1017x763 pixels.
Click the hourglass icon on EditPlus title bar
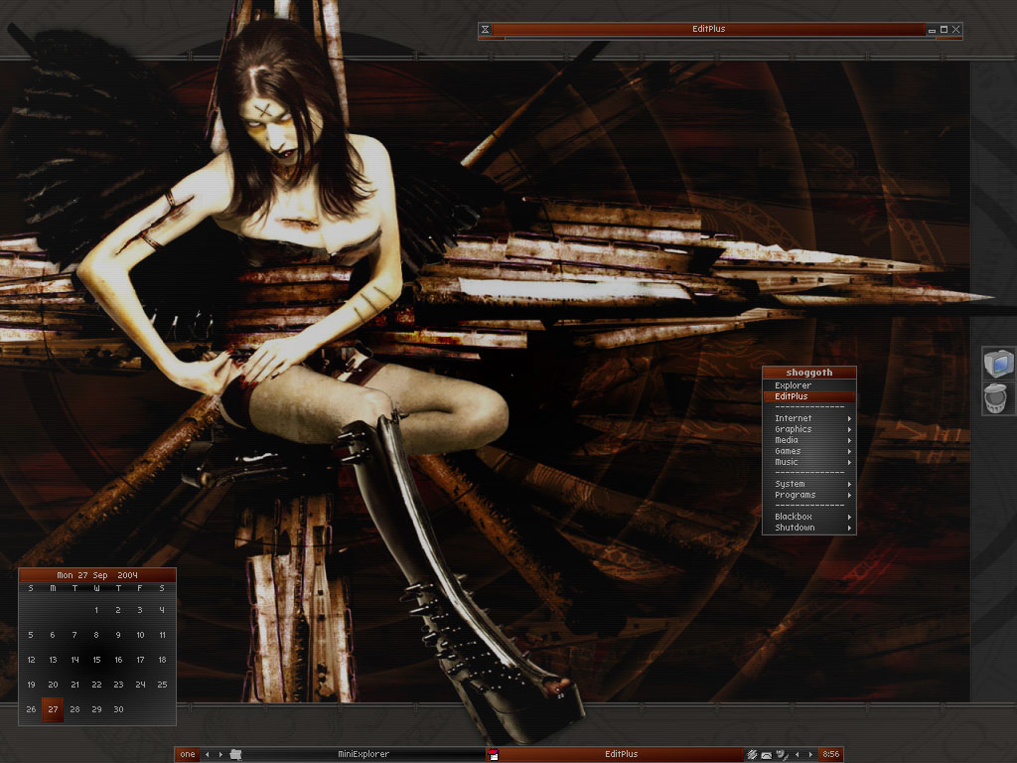pos(485,29)
